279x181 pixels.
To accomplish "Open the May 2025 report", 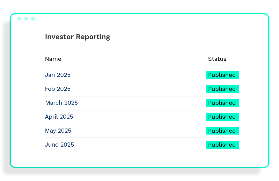I will [x=58, y=131].
